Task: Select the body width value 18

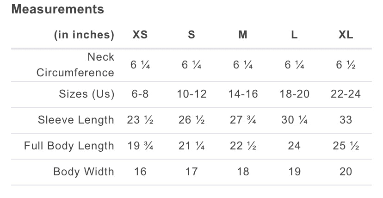Action: coord(243,172)
